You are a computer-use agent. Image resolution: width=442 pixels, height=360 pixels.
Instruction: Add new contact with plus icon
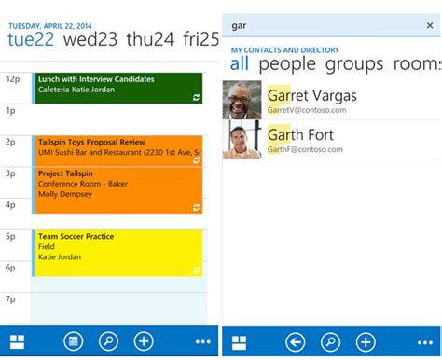pos(366,342)
